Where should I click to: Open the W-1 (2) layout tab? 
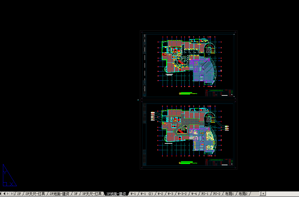(x=147, y=194)
